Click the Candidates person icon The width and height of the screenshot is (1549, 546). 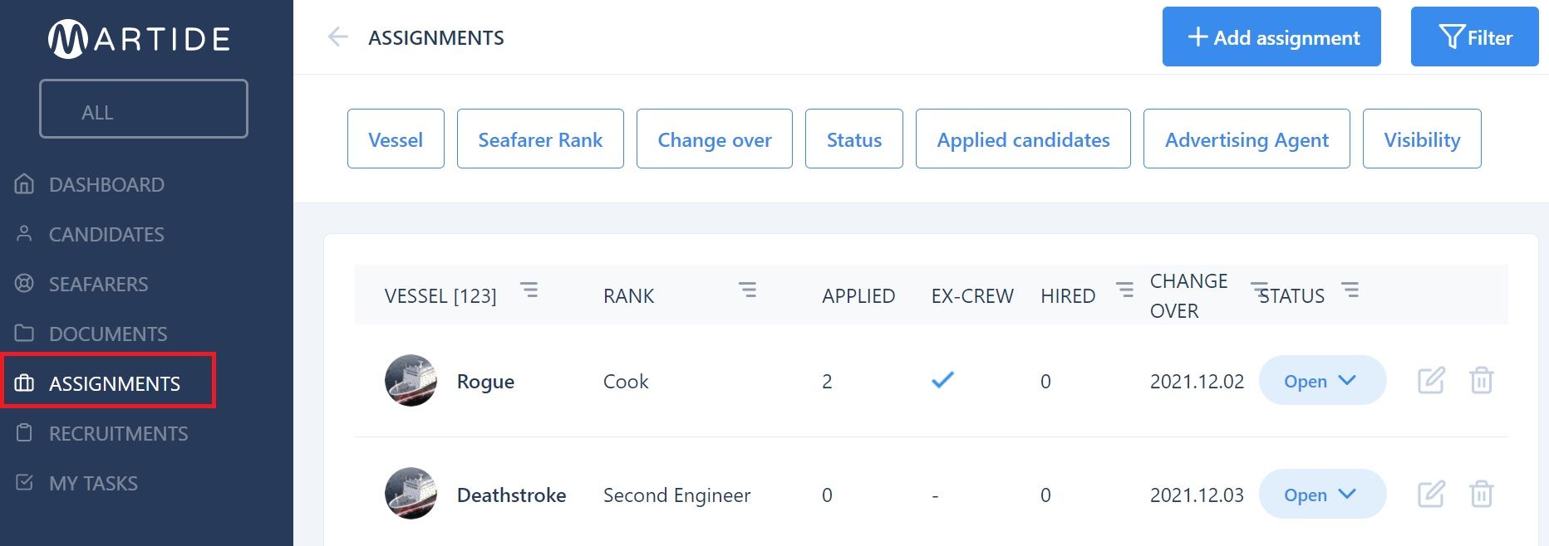click(24, 233)
